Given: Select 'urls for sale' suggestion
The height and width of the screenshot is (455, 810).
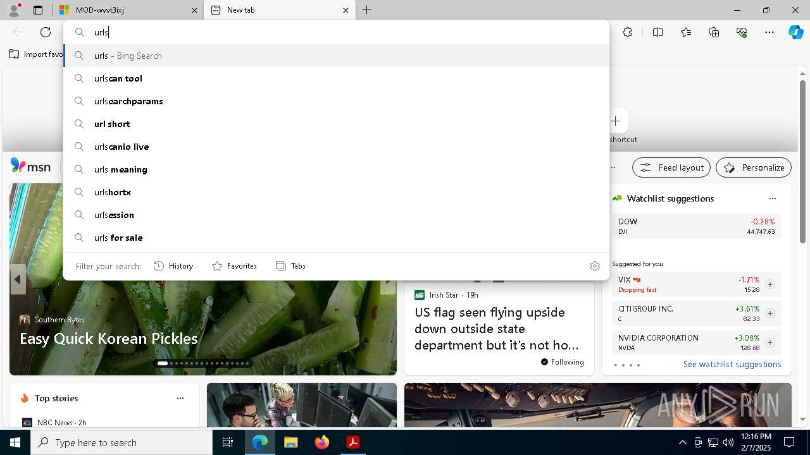Looking at the screenshot, I should point(336,238).
